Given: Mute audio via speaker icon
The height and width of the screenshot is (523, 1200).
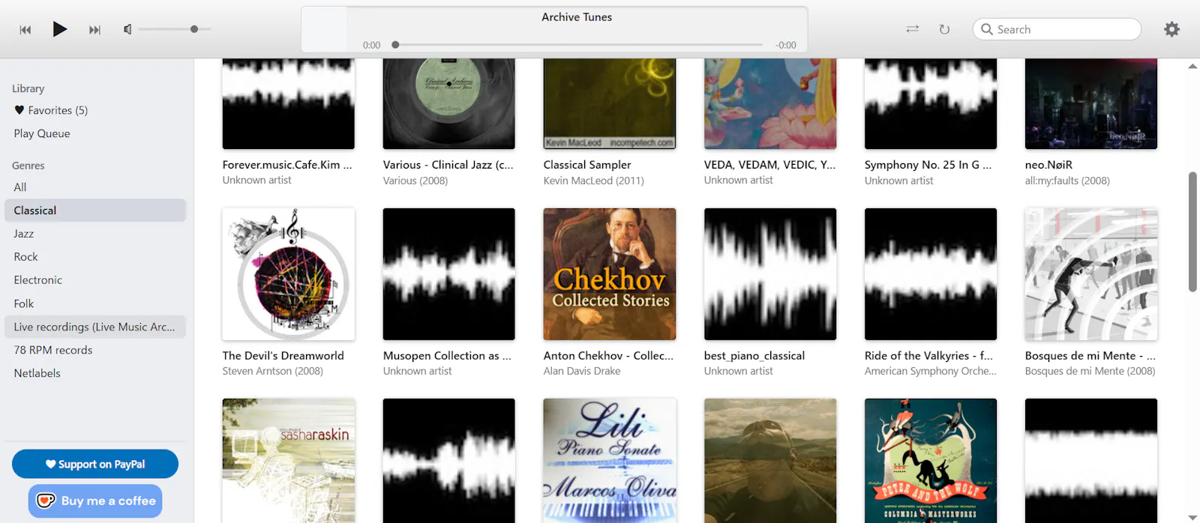Looking at the screenshot, I should pyautogui.click(x=127, y=29).
